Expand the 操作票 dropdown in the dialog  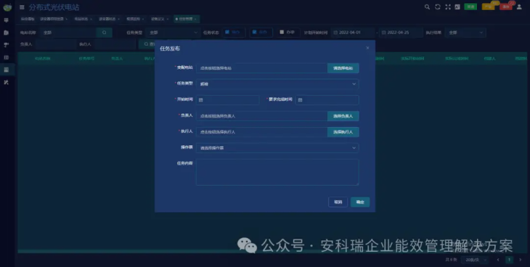pos(277,147)
